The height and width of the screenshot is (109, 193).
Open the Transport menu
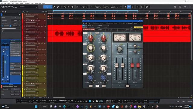[27, 3]
